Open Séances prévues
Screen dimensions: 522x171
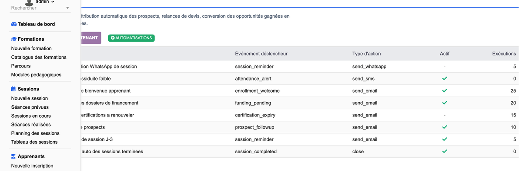point(30,107)
